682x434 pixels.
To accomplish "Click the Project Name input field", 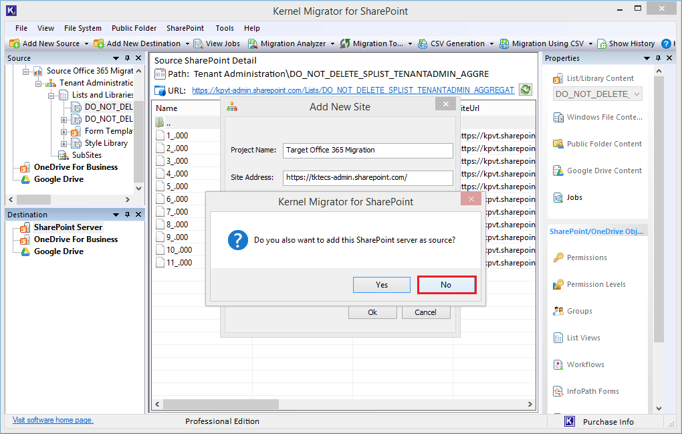I will pyautogui.click(x=368, y=150).
